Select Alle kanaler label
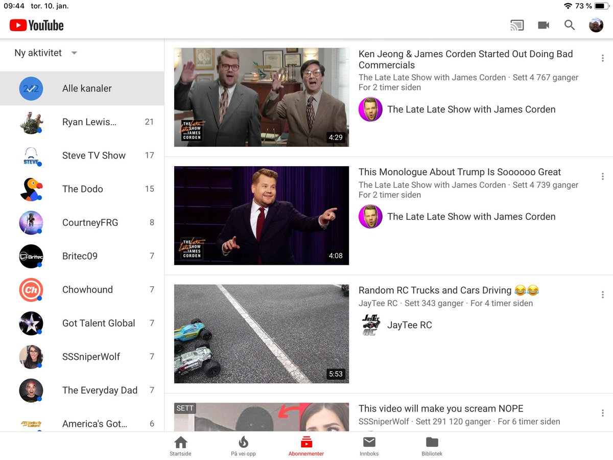Screen dimensions: 613x460 (87, 88)
